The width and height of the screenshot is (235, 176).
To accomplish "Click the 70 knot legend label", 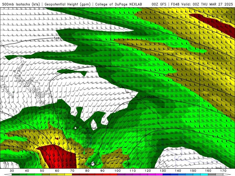I will pos(72,171).
